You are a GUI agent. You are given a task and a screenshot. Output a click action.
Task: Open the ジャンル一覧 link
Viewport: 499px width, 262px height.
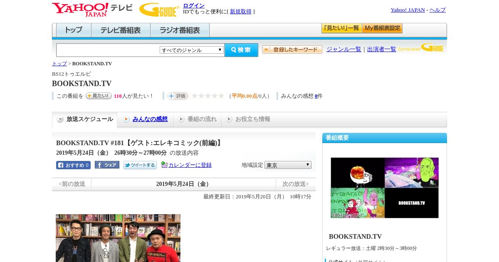coord(344,49)
